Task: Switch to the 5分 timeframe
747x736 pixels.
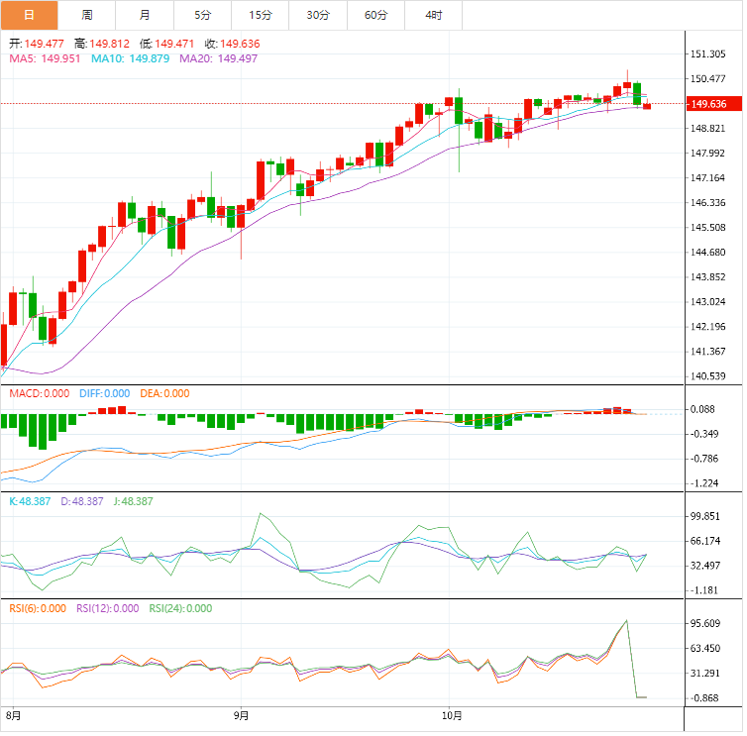Action: [x=202, y=15]
